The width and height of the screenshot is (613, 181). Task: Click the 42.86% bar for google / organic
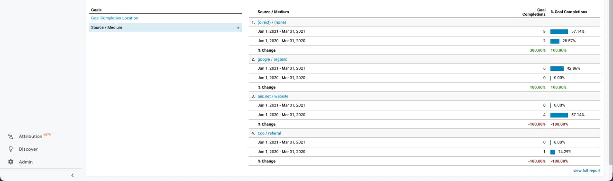557,68
